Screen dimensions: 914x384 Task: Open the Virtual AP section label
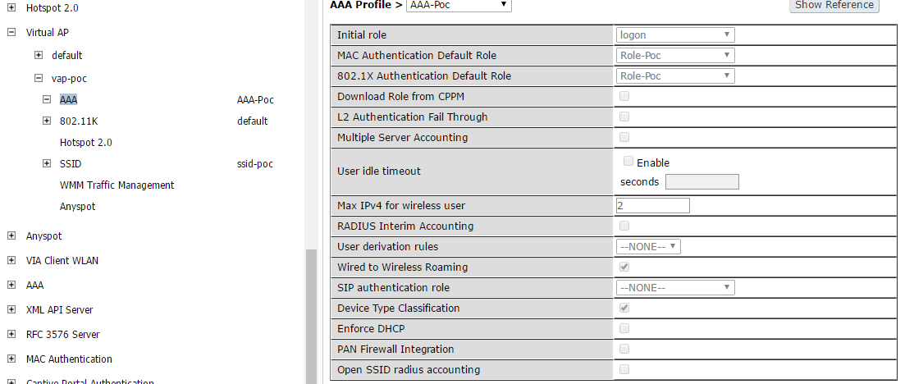tap(48, 33)
